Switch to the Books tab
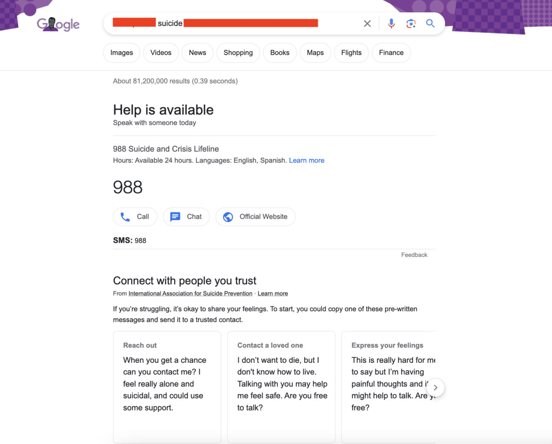 (x=279, y=53)
